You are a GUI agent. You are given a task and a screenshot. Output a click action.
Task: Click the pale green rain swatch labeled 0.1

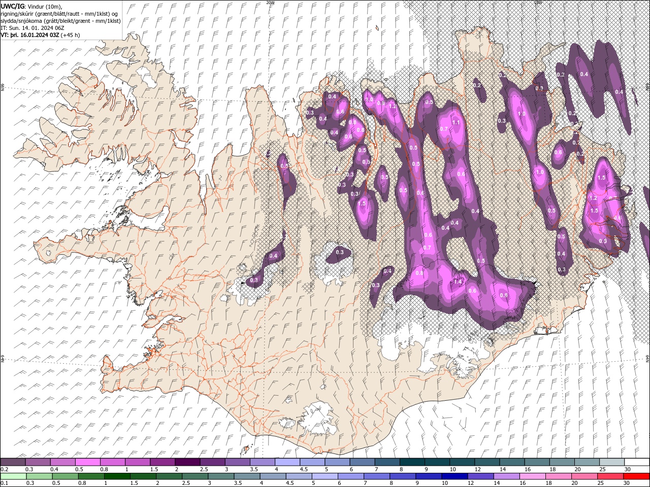point(13,476)
